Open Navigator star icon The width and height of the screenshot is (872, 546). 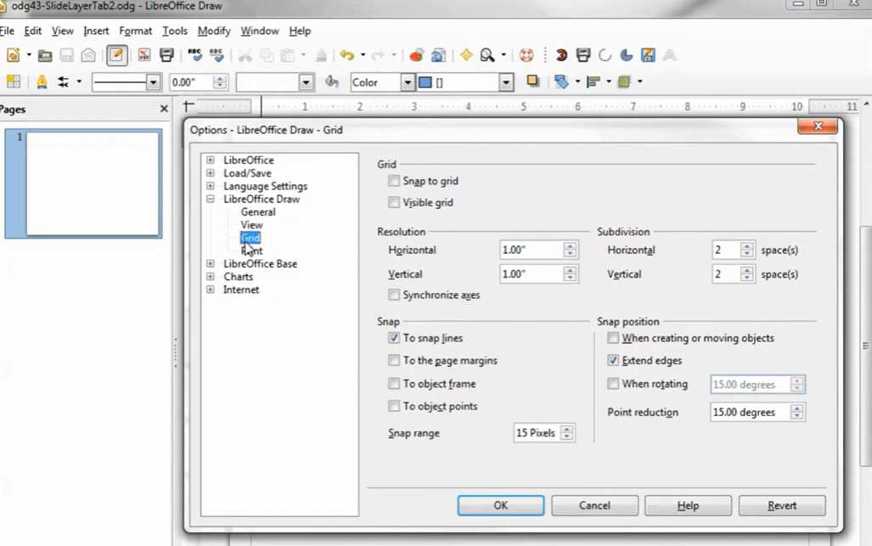tap(466, 55)
